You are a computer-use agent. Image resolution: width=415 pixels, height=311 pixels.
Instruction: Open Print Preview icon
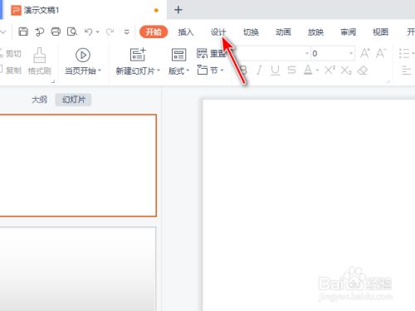click(x=72, y=32)
